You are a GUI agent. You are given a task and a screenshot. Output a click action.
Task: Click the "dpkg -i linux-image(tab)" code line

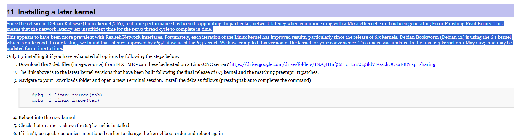66,100
